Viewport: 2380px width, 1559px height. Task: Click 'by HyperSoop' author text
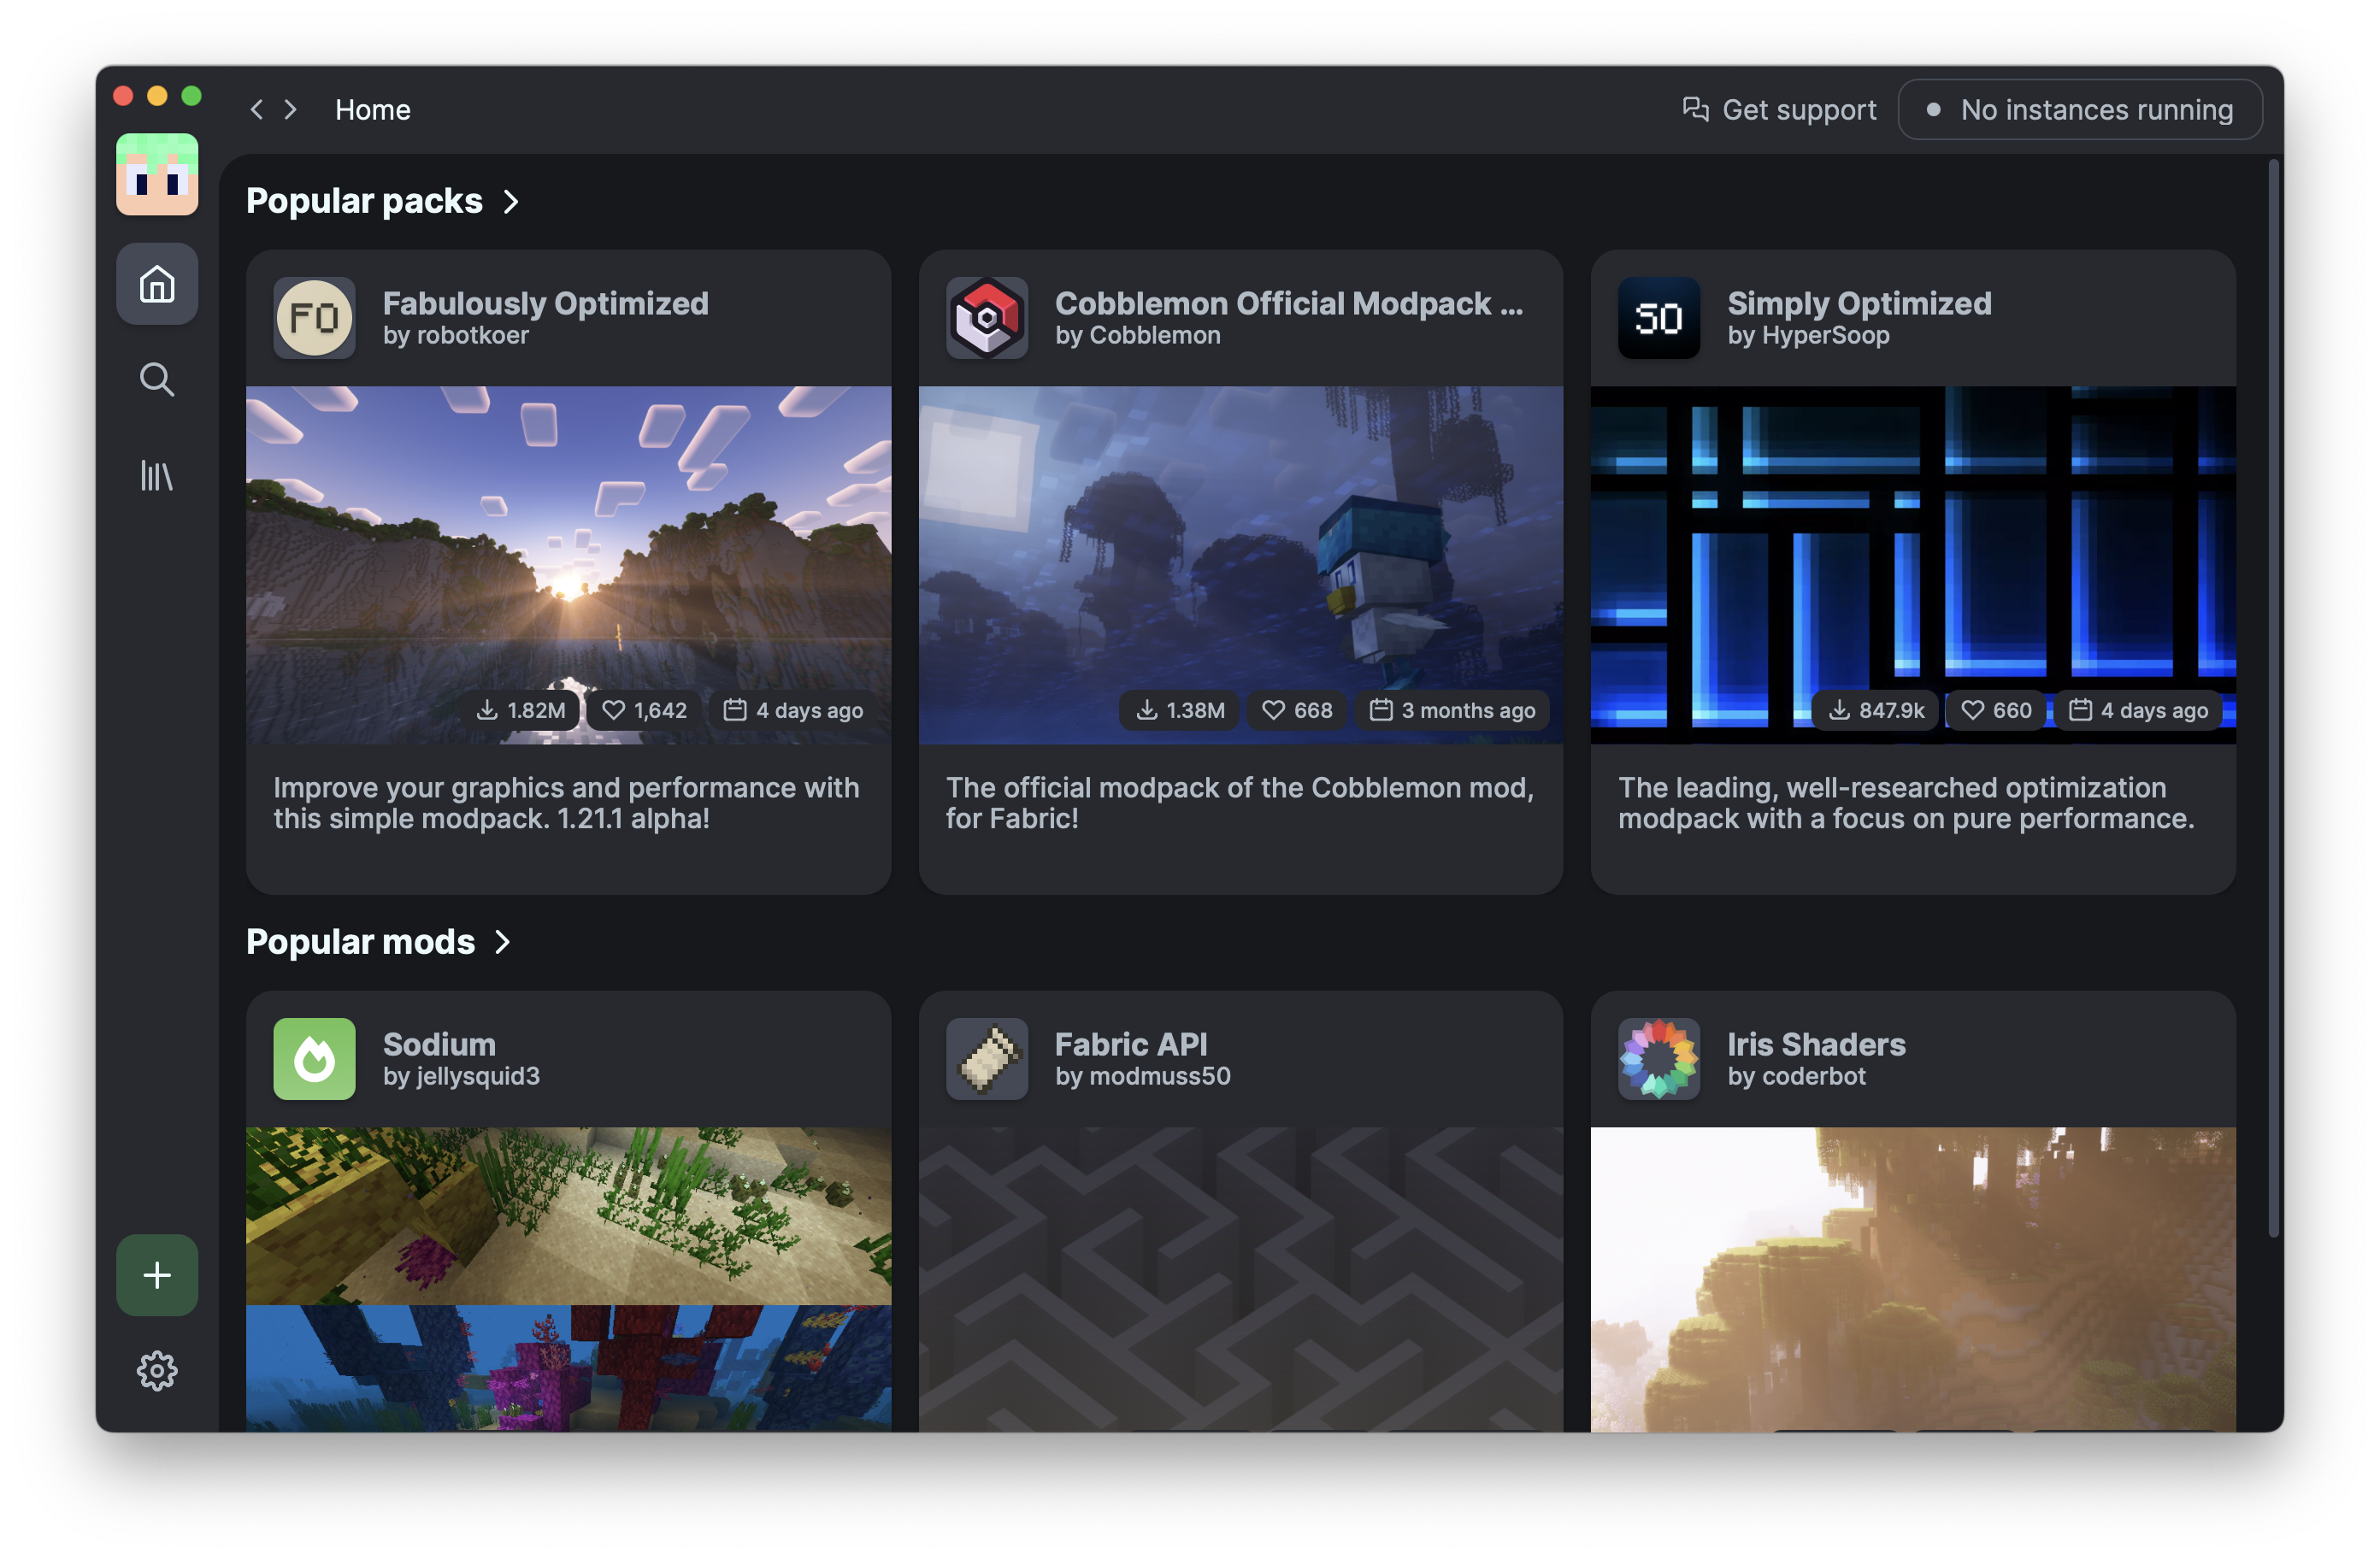coord(1808,336)
